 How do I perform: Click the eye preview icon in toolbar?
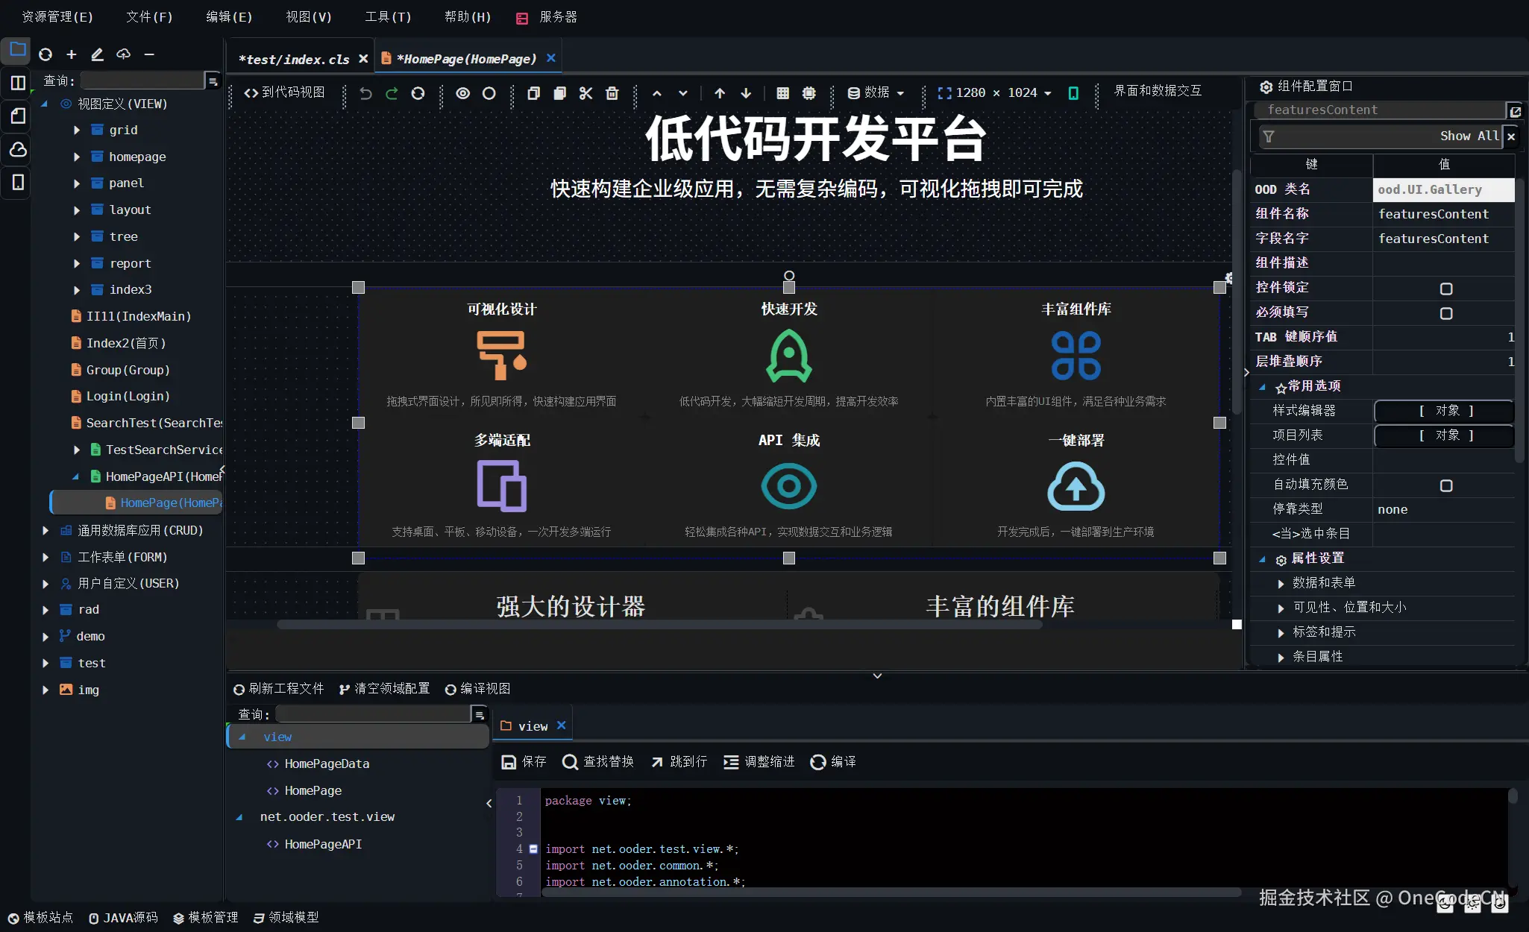coord(463,93)
